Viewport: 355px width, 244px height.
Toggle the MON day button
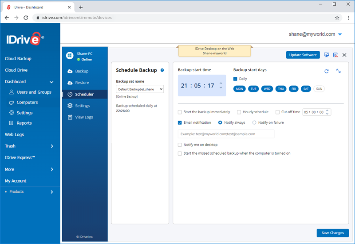[x=239, y=89]
